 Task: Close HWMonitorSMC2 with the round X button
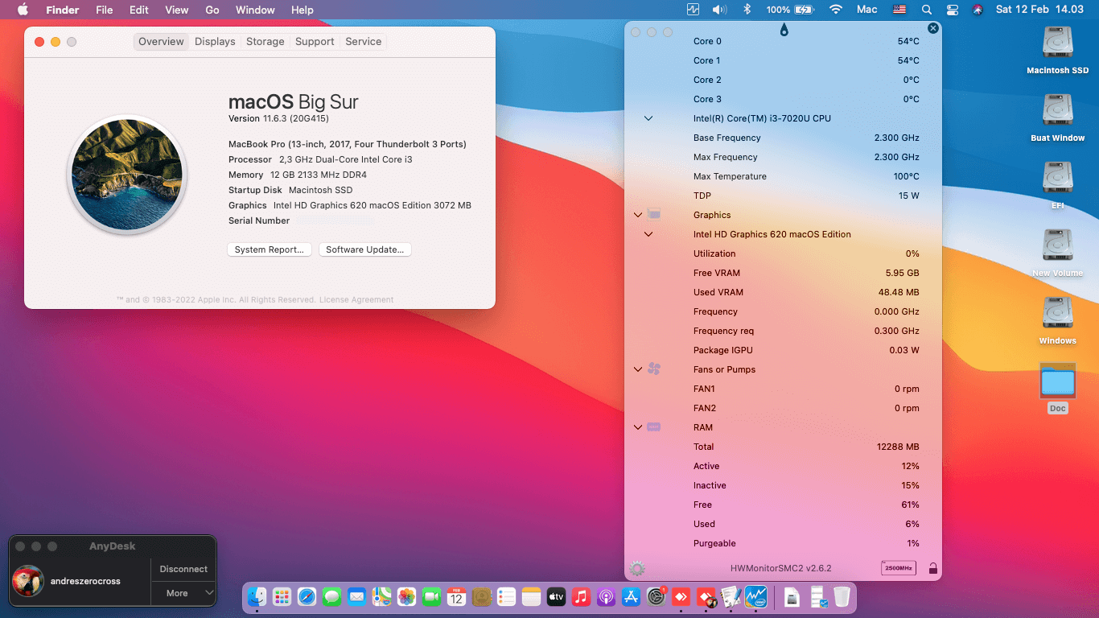[932, 28]
